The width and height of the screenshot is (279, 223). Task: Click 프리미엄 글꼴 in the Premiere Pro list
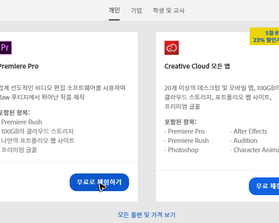pyautogui.click(x=19, y=150)
